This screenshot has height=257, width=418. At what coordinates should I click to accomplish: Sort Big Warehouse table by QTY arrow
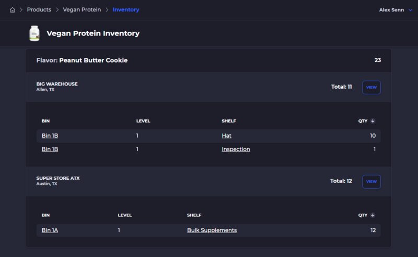point(373,121)
